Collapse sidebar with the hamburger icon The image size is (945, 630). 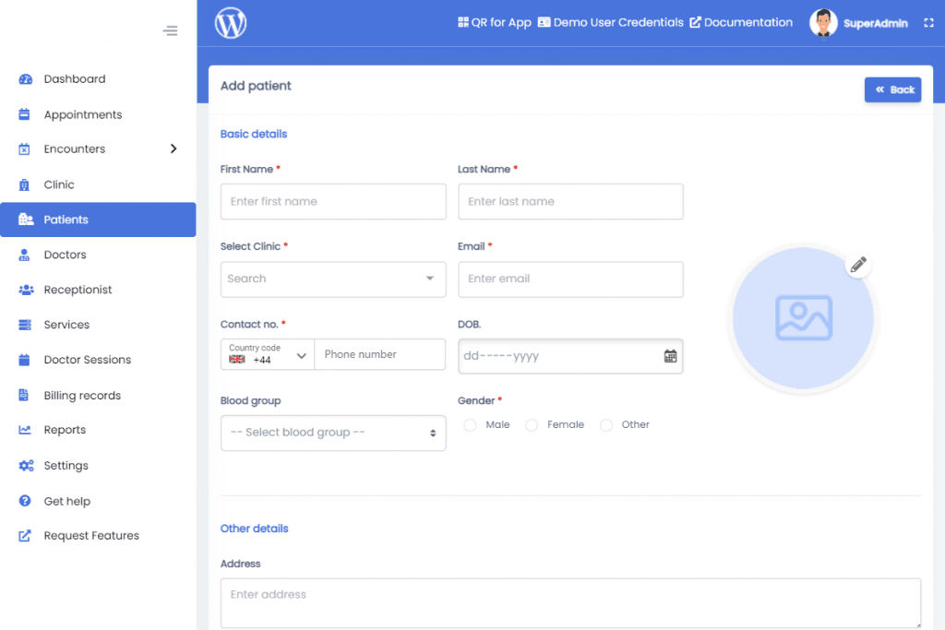click(171, 30)
